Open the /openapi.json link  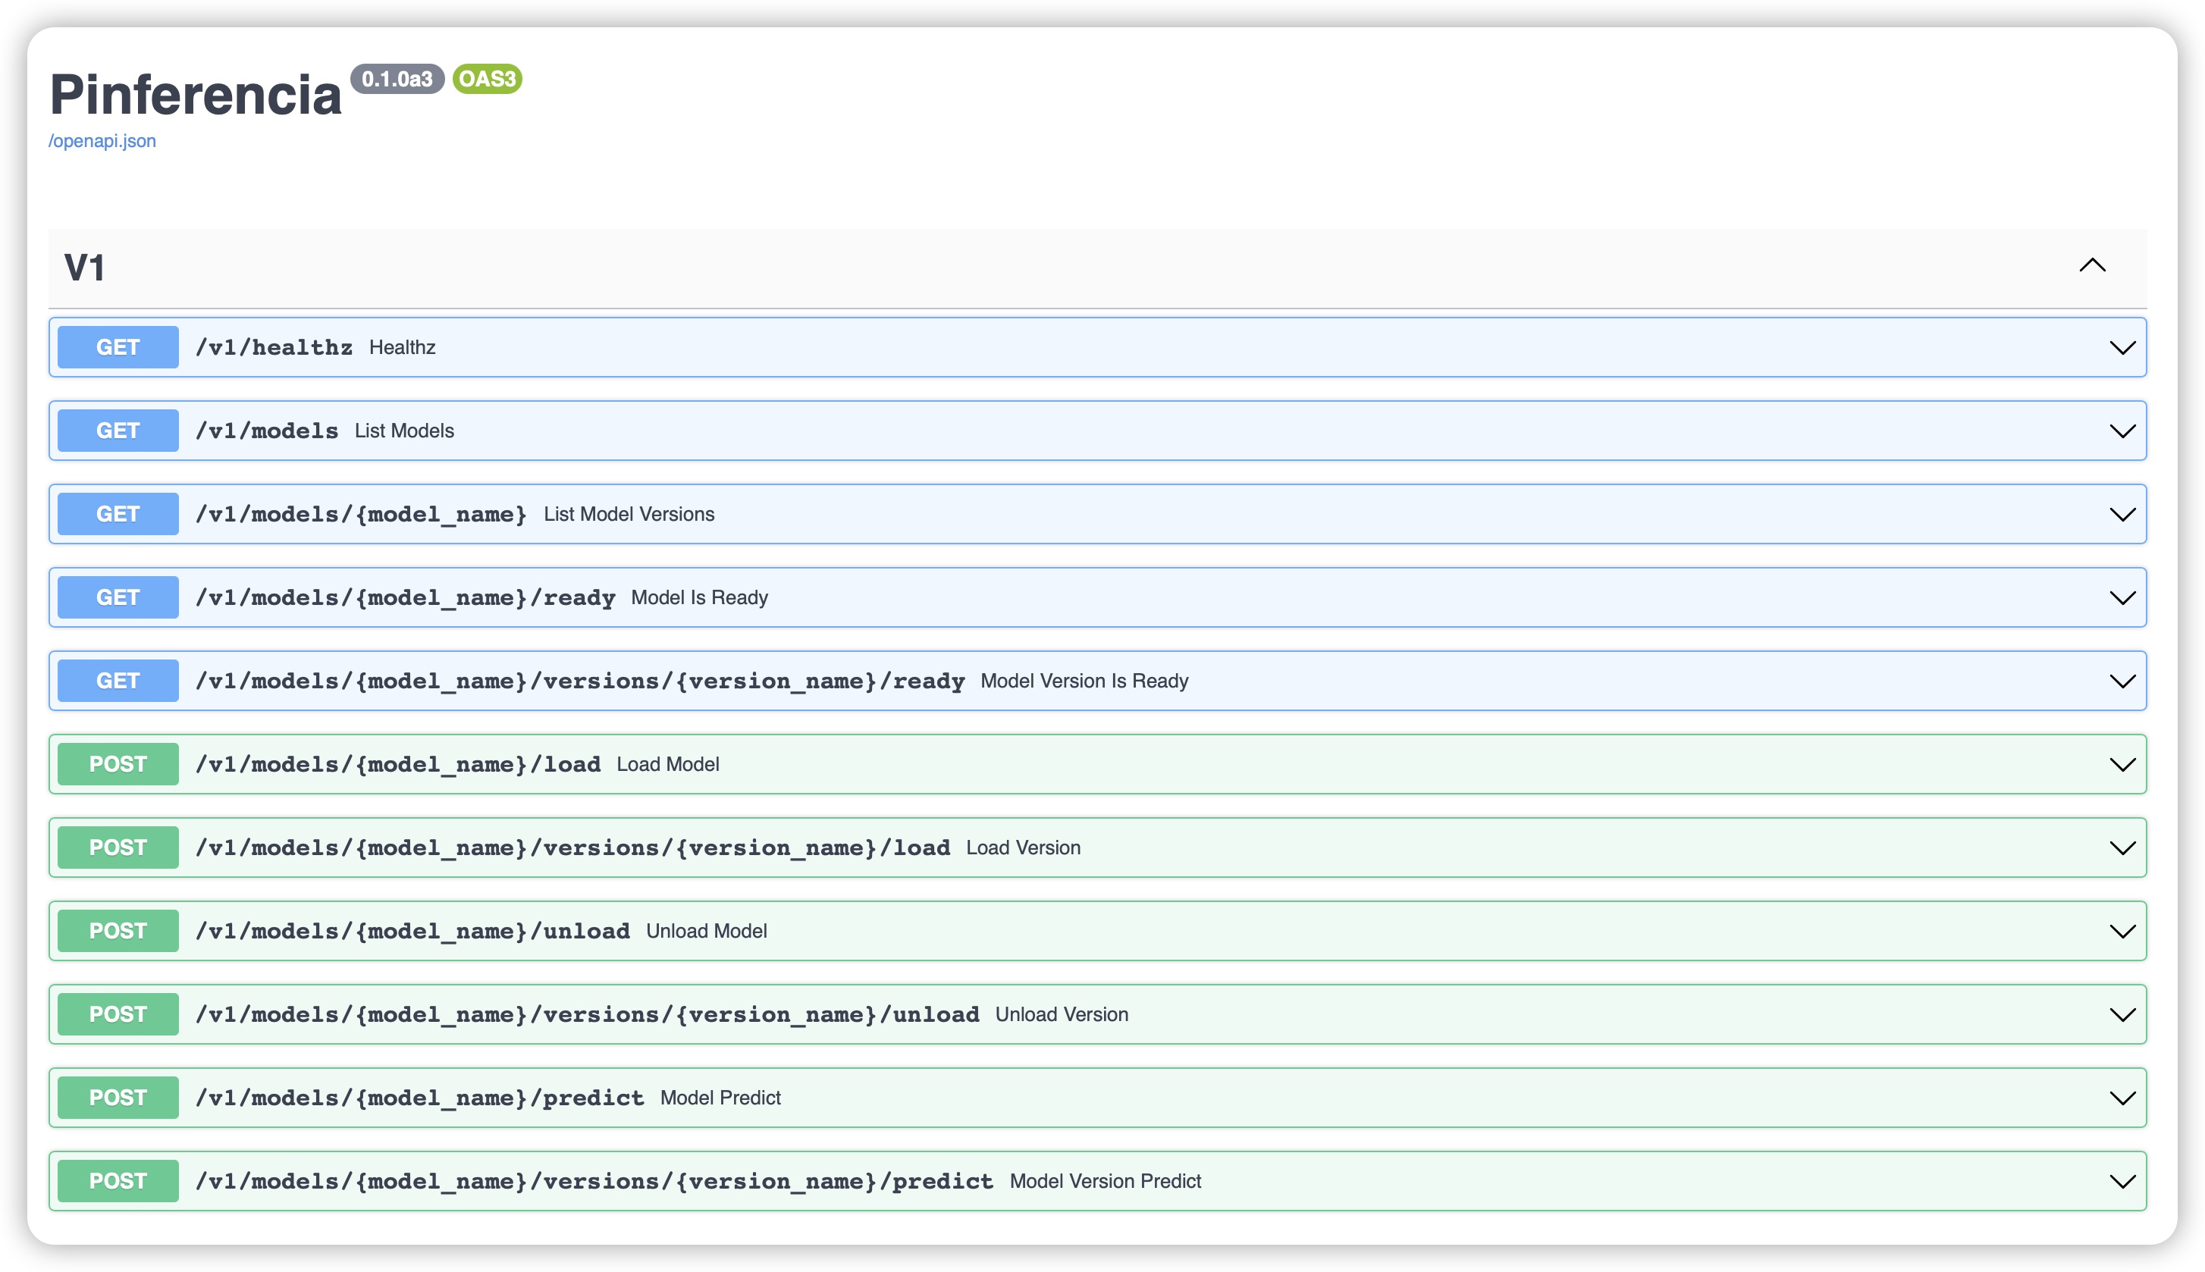(102, 141)
